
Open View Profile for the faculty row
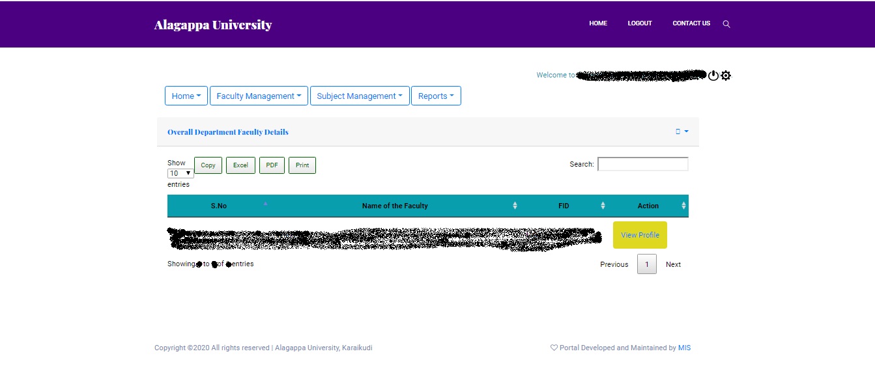[640, 235]
